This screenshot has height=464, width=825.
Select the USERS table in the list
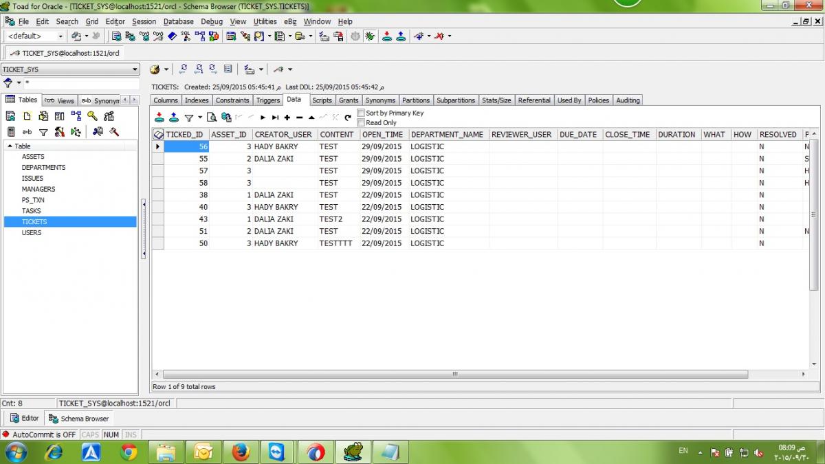pyautogui.click(x=32, y=232)
